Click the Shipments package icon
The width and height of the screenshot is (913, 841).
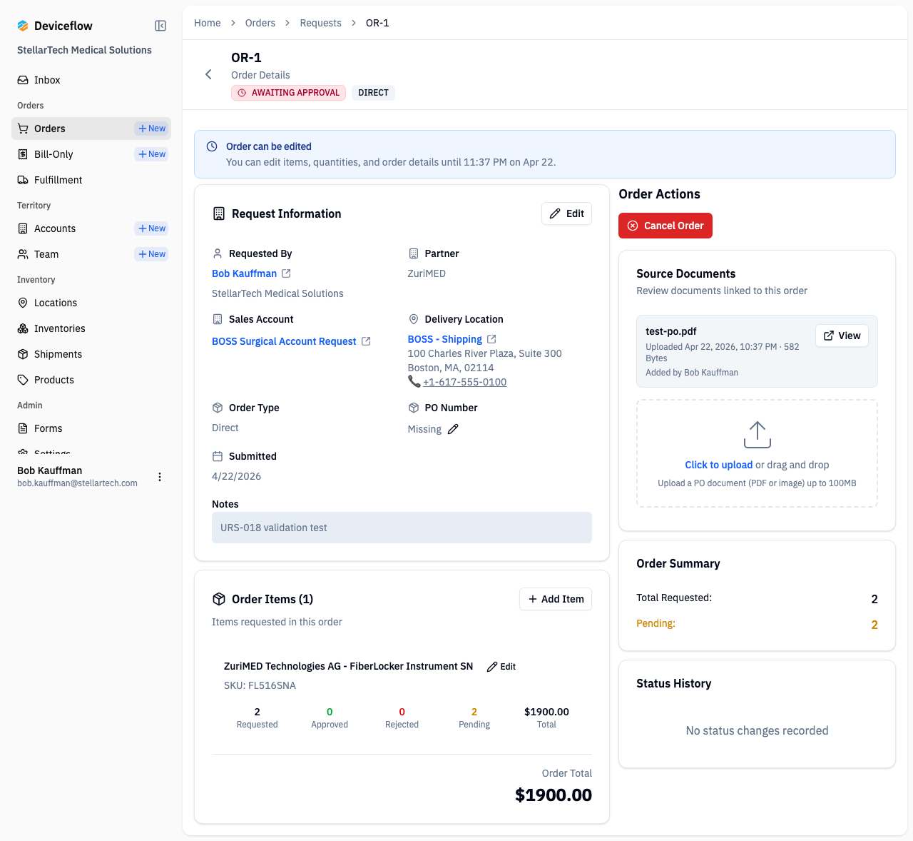coord(23,354)
